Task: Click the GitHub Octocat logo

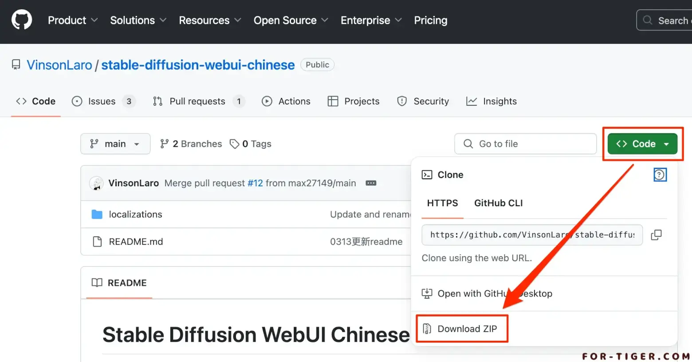Action: point(22,20)
